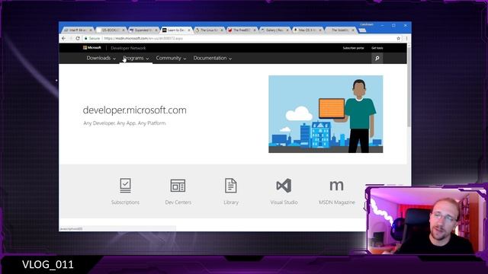
Task: Expand the Community dropdown menu
Action: [171, 58]
